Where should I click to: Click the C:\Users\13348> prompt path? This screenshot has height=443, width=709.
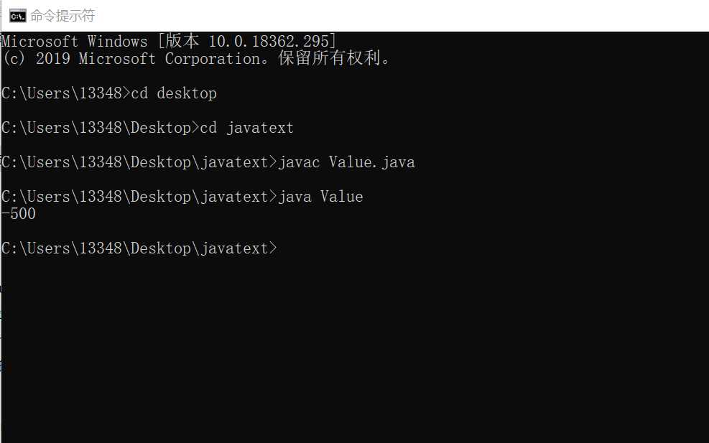coord(63,93)
